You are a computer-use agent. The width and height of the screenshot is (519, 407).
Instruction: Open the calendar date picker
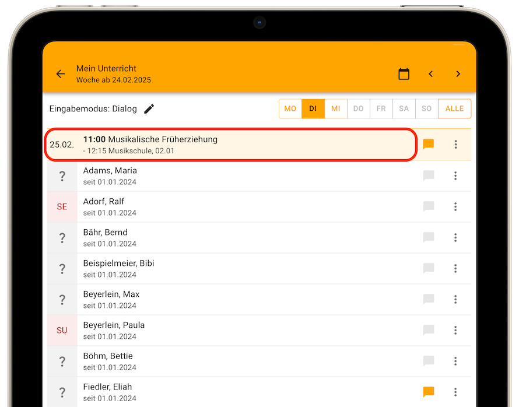pyautogui.click(x=404, y=74)
